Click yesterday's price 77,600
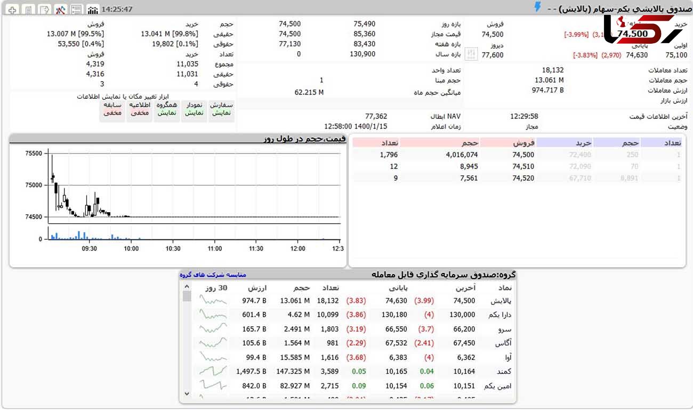Screen dimensions: 693x410 tap(493, 54)
